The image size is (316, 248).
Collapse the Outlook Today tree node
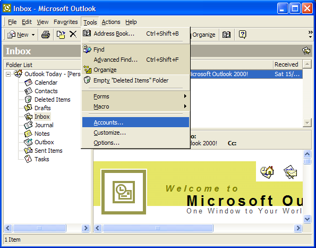pos(8,74)
